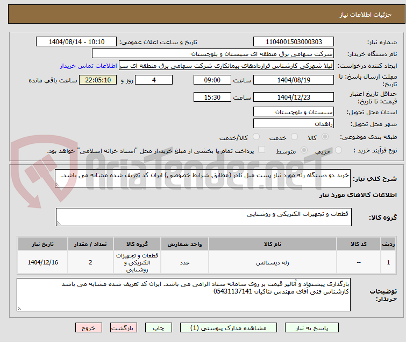This screenshot has width=406, height=342.
Task: Click the چاپ print button
Action: tap(159, 328)
